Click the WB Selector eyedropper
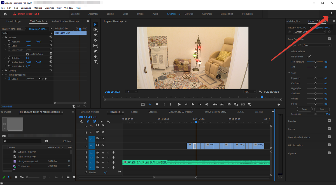336x185 pixels. pyautogui.click(x=309, y=57)
